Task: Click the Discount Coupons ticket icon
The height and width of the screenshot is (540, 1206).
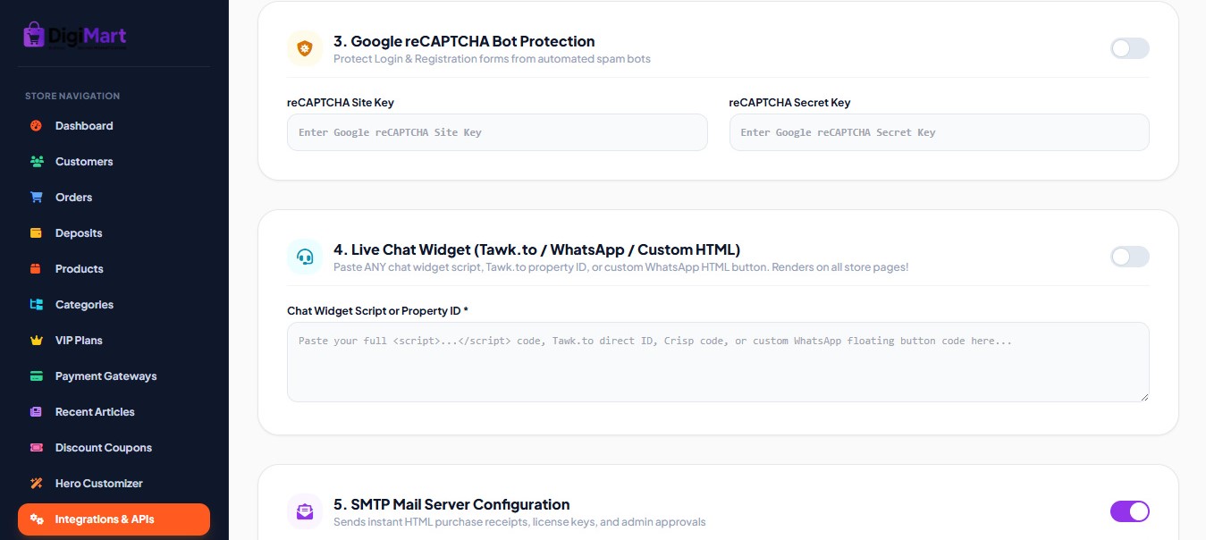Action: (x=37, y=448)
